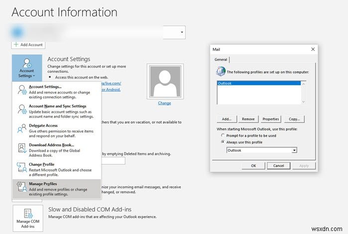Click the Remove profile button
The width and height of the screenshot is (348, 234).
click(x=248, y=119)
